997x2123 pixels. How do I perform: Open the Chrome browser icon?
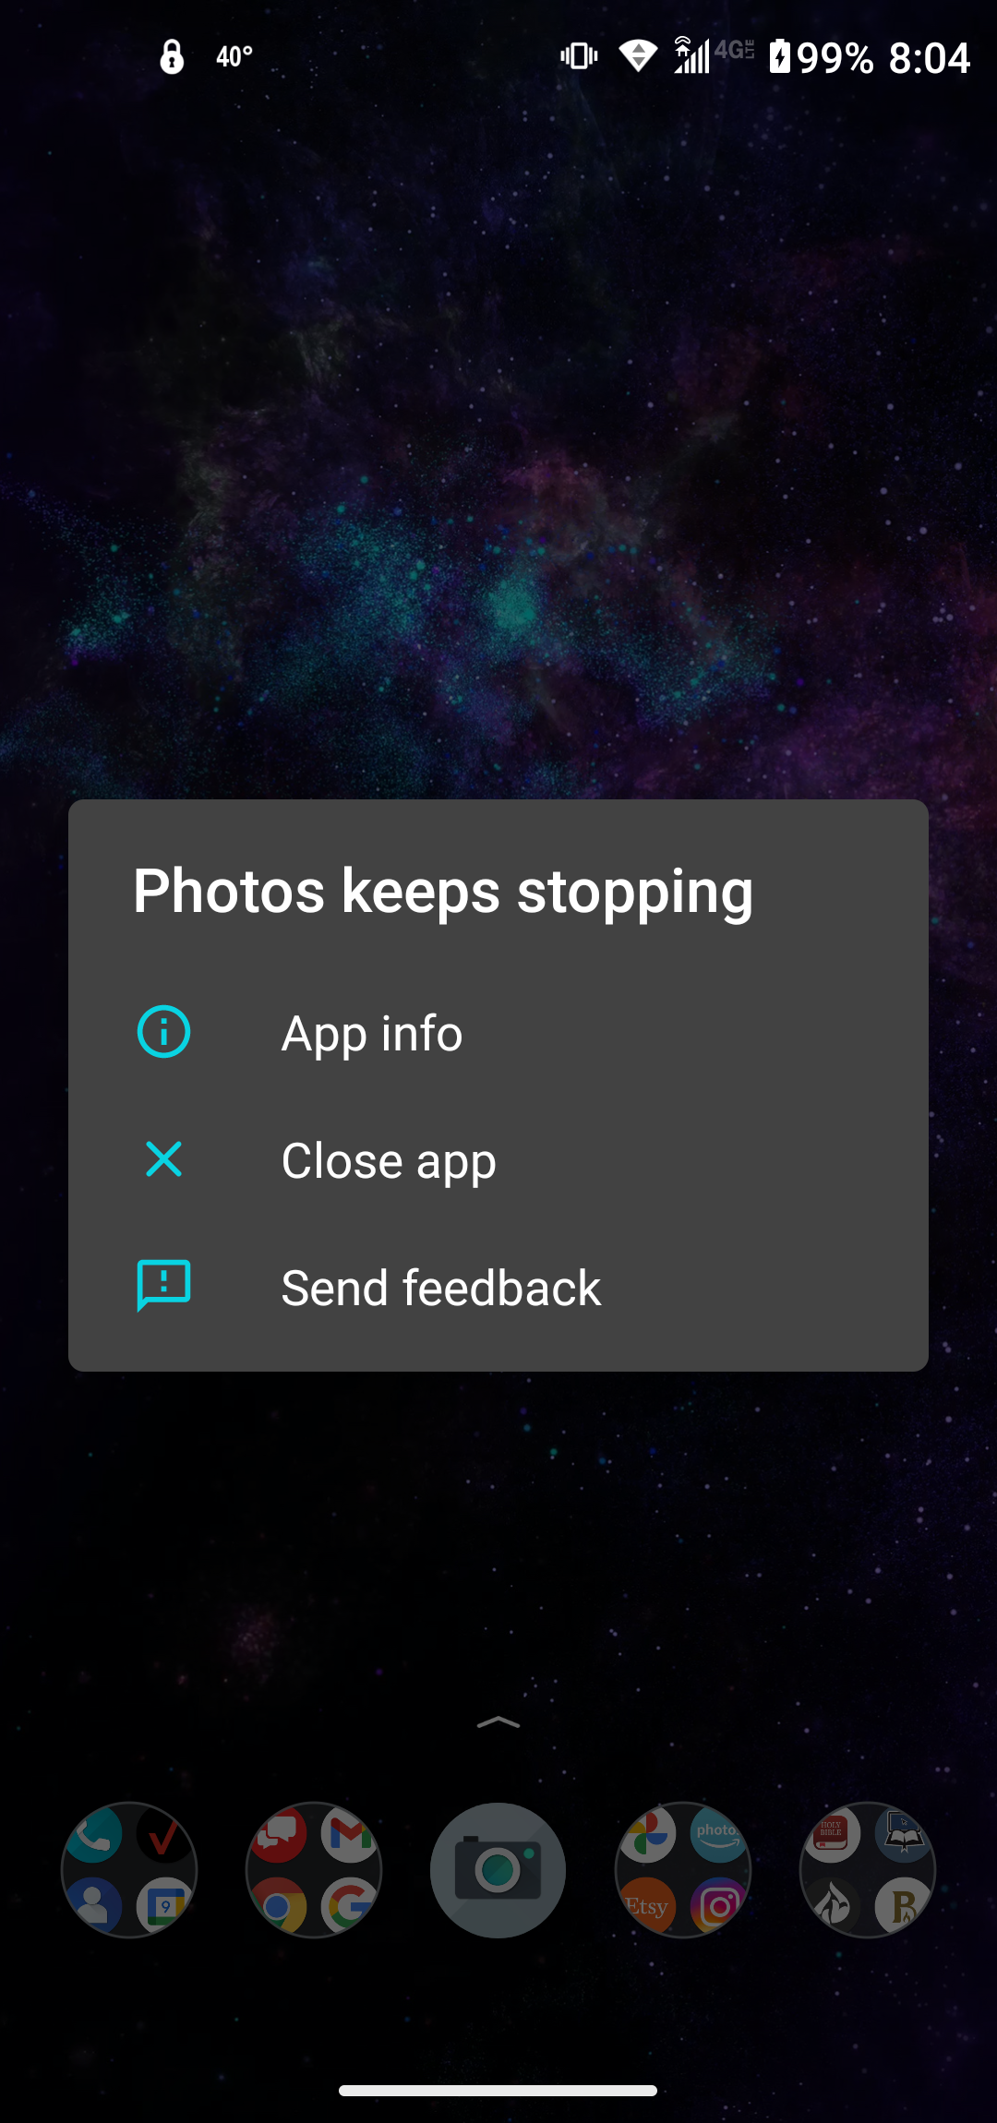(x=279, y=1905)
